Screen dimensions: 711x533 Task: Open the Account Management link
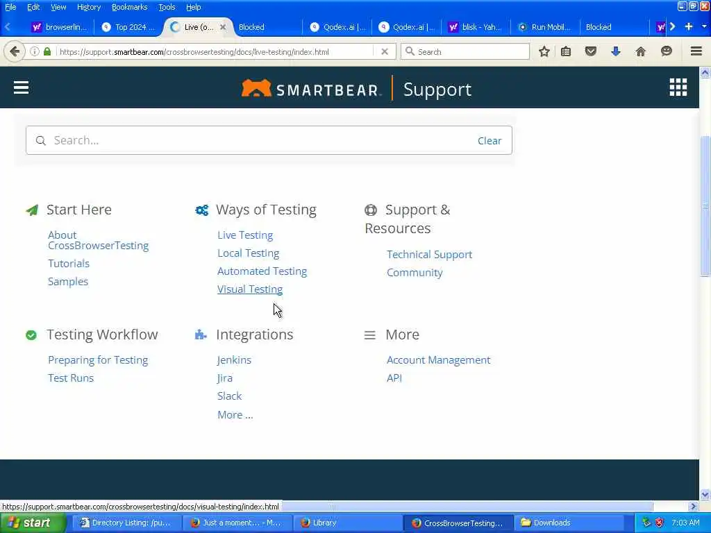[x=438, y=360]
